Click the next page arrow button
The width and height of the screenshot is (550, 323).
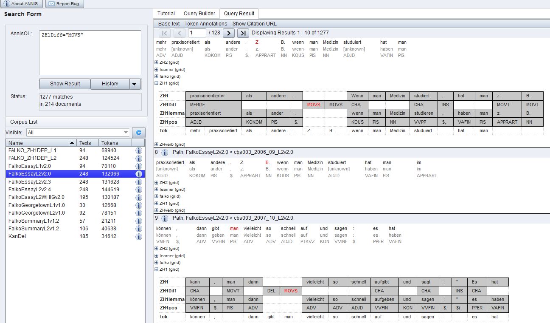click(x=228, y=33)
